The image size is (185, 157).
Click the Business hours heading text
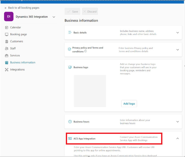[81, 122]
